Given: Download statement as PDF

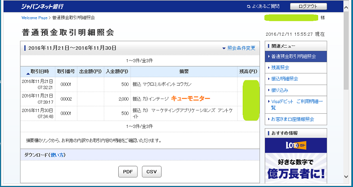Looking at the screenshot, I should click(128, 172).
